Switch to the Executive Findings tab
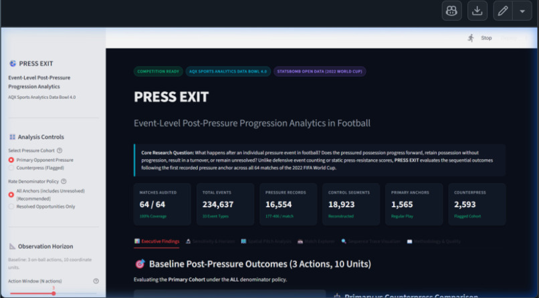This screenshot has width=539, height=298. 156,241
